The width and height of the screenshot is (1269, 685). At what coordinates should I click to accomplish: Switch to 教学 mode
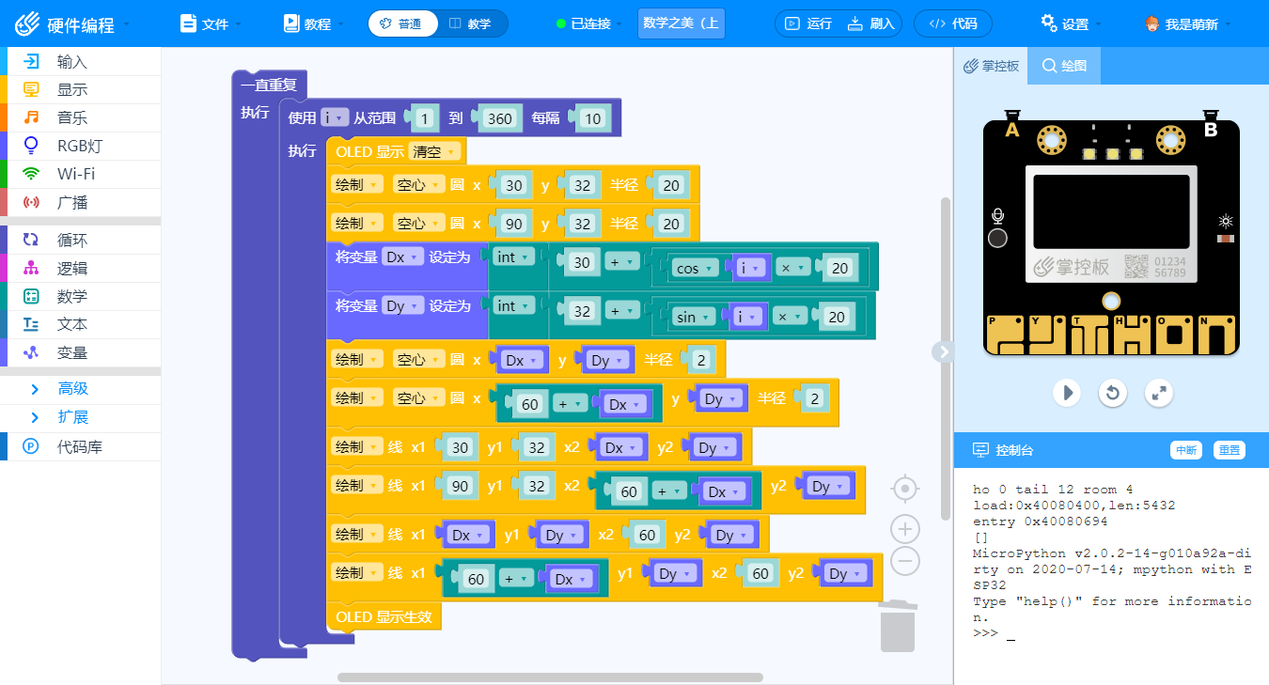click(472, 23)
